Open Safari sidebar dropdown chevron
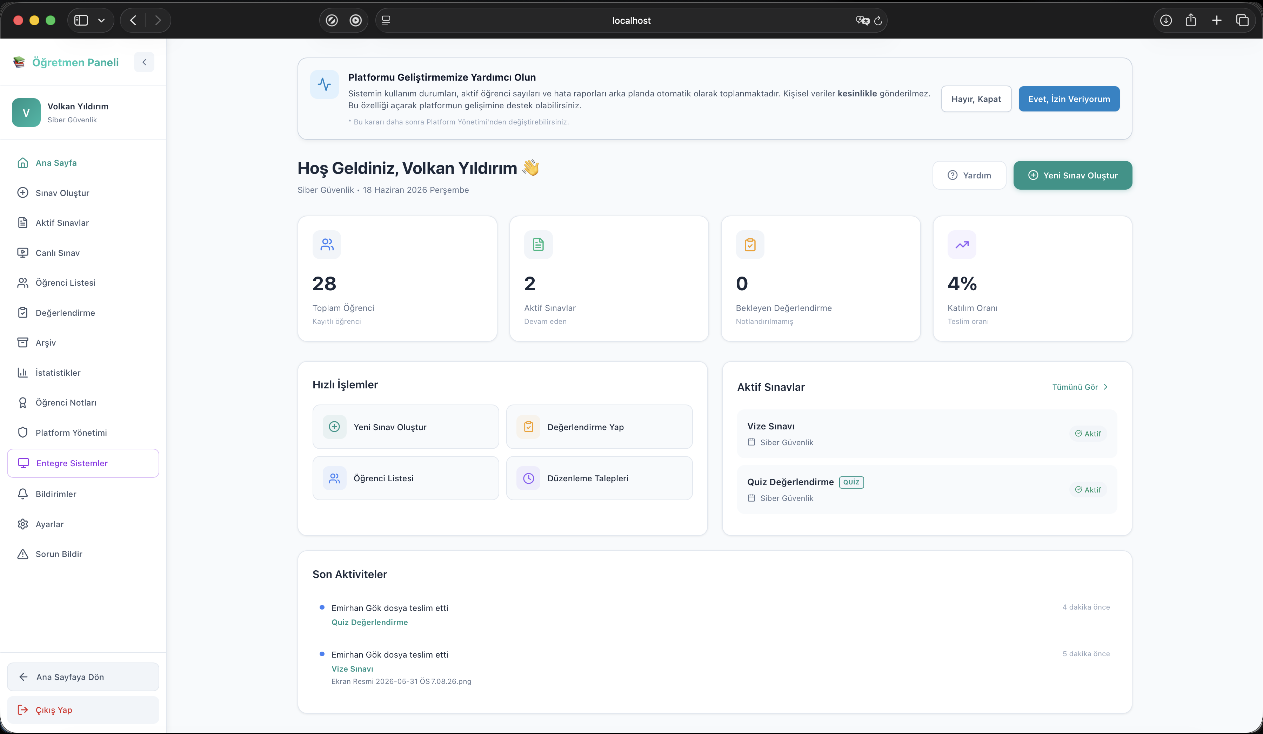This screenshot has height=734, width=1263. point(101,21)
